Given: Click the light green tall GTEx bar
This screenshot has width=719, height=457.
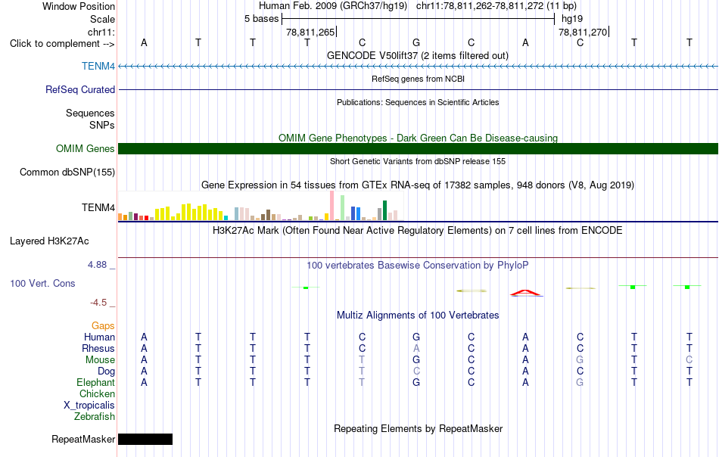Looking at the screenshot, I should (x=343, y=207).
